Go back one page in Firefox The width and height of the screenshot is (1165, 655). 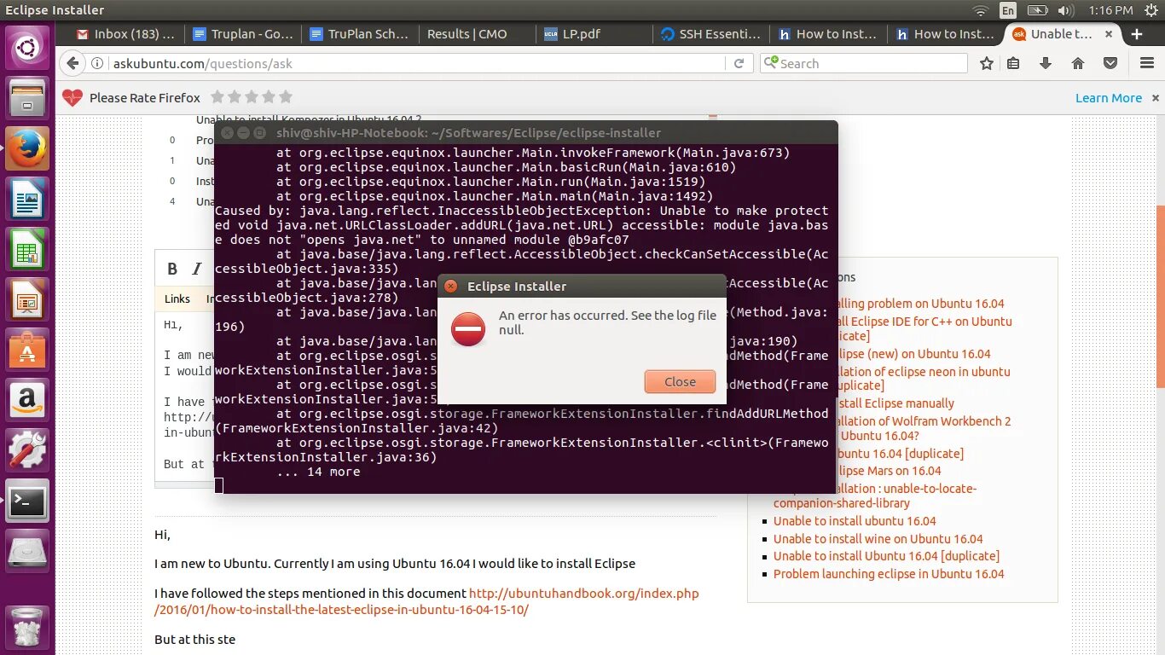coord(73,63)
